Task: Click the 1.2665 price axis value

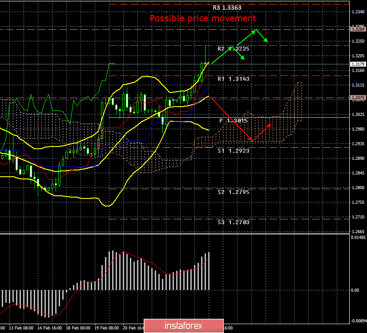Action: (358, 232)
